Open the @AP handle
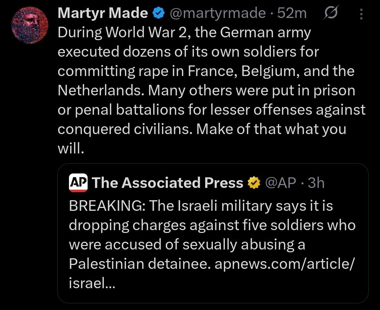Image resolution: width=380 pixels, height=310 pixels. tap(280, 183)
